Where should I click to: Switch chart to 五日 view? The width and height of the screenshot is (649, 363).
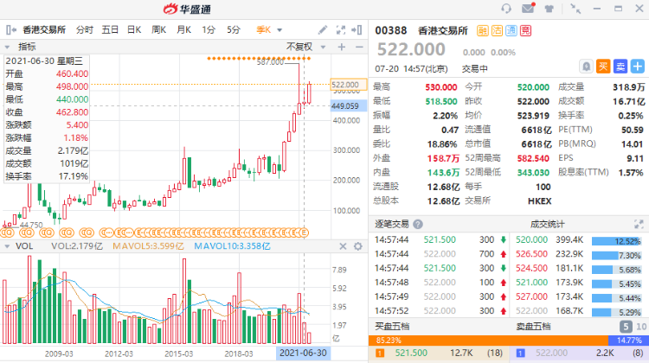pos(110,29)
